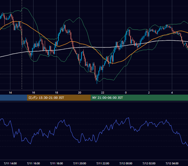Click the 0 hour label on price chart axis
The image size is (188, 166).
(x=126, y=93)
